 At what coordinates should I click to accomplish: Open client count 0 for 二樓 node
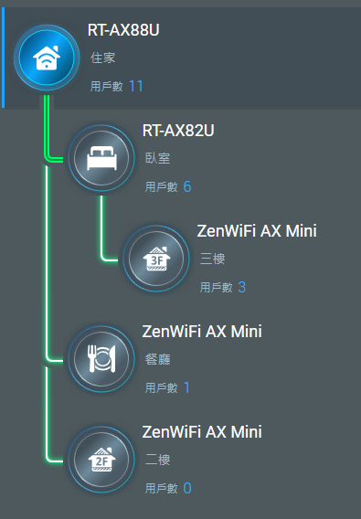[187, 488]
